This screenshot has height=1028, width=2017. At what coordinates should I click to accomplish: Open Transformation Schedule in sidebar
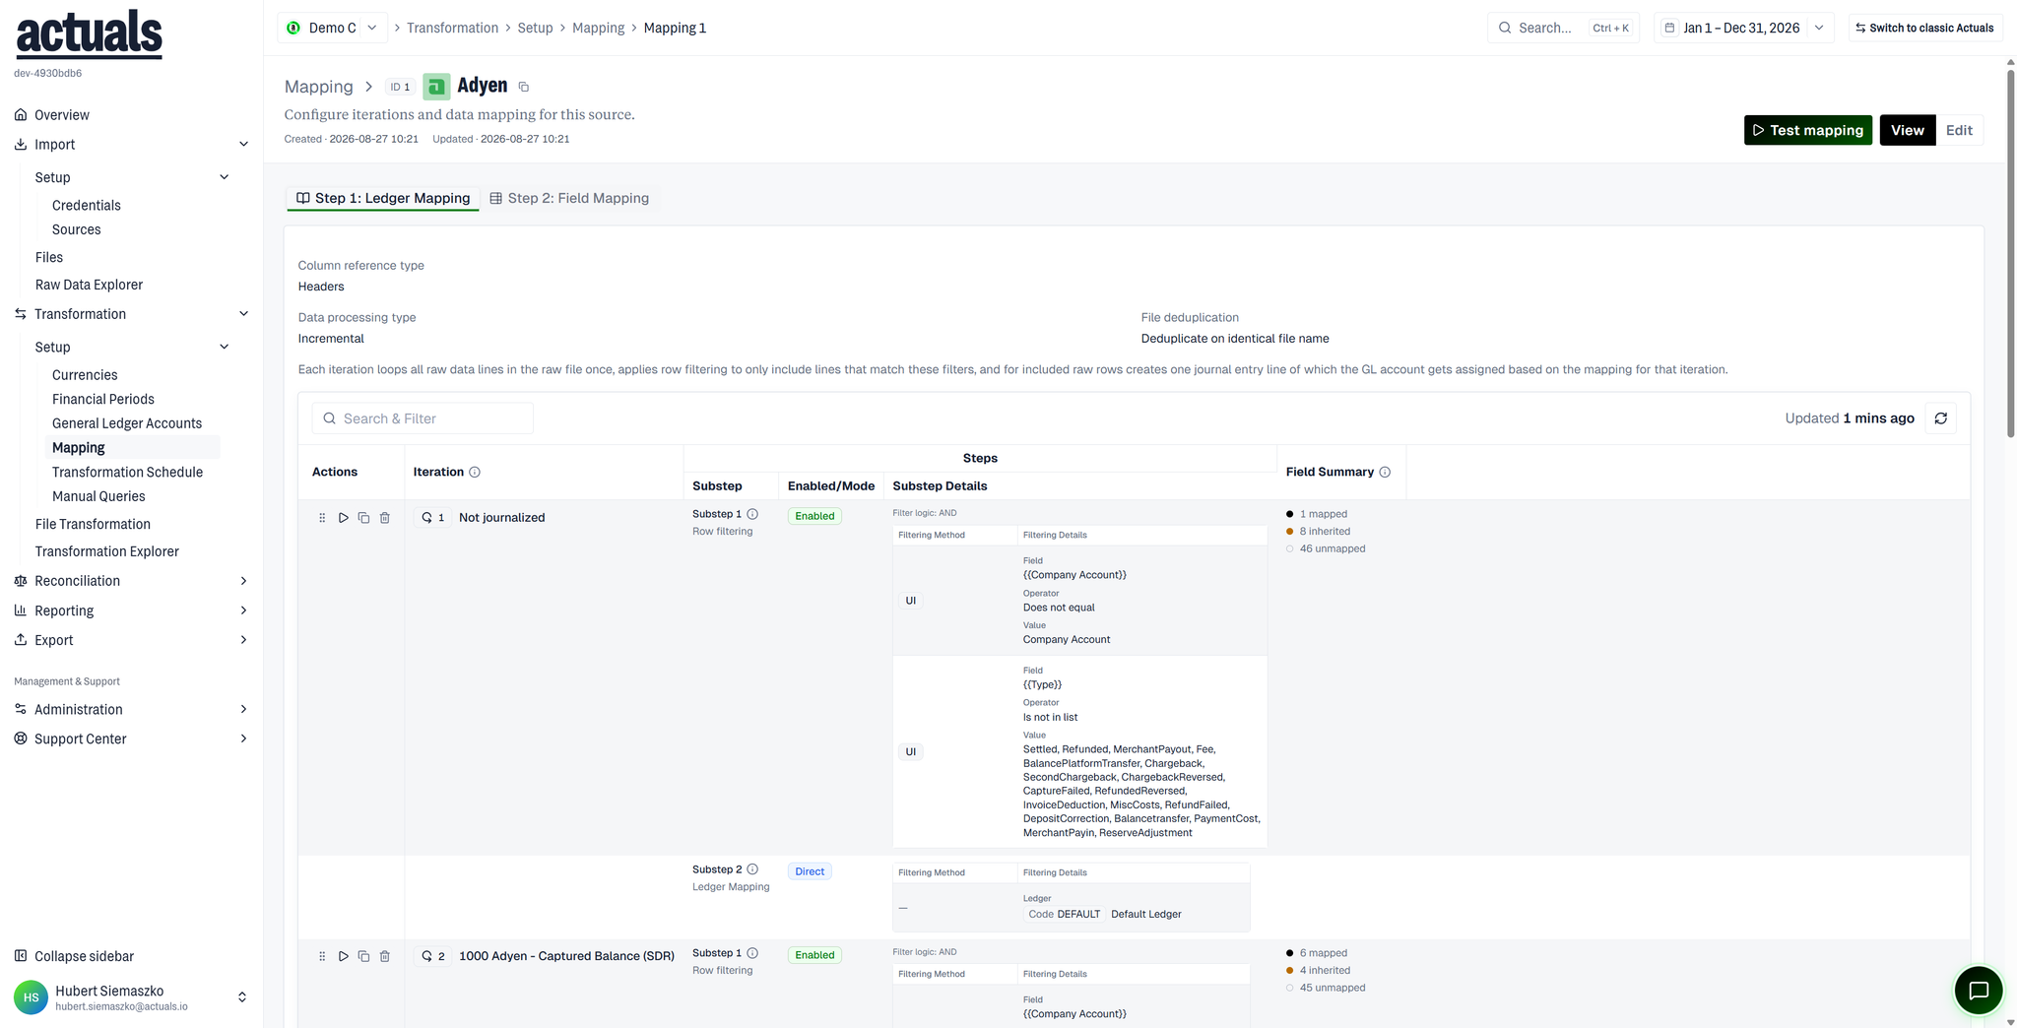coord(127,472)
